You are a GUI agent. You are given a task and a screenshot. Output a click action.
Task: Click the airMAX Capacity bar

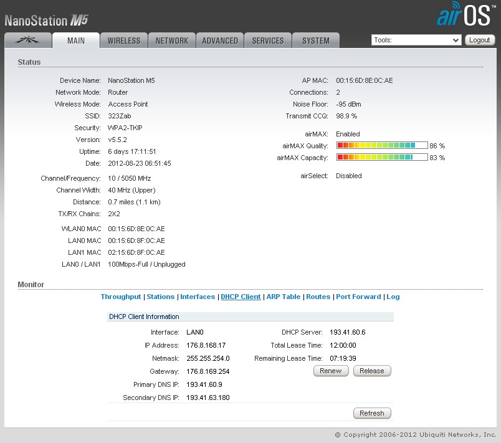382,157
